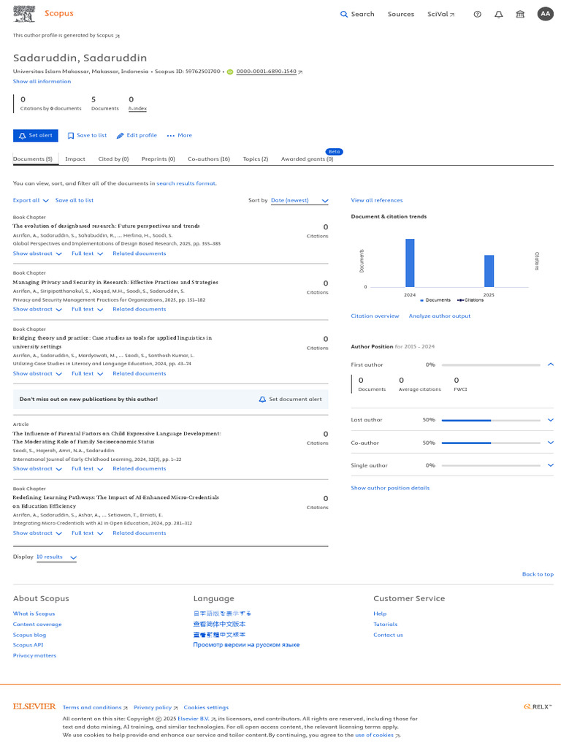Click the institution building icon

point(520,15)
